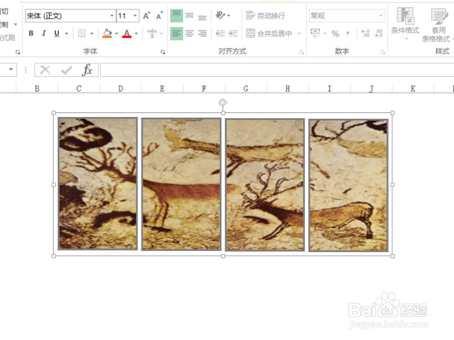Align text to the right

pyautogui.click(x=202, y=33)
